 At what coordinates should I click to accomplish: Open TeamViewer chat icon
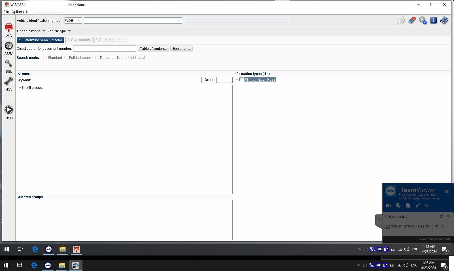coord(398,206)
